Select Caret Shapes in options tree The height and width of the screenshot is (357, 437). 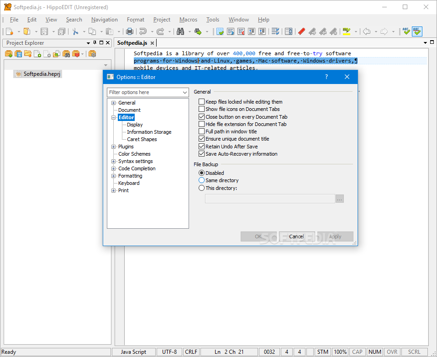coord(142,139)
